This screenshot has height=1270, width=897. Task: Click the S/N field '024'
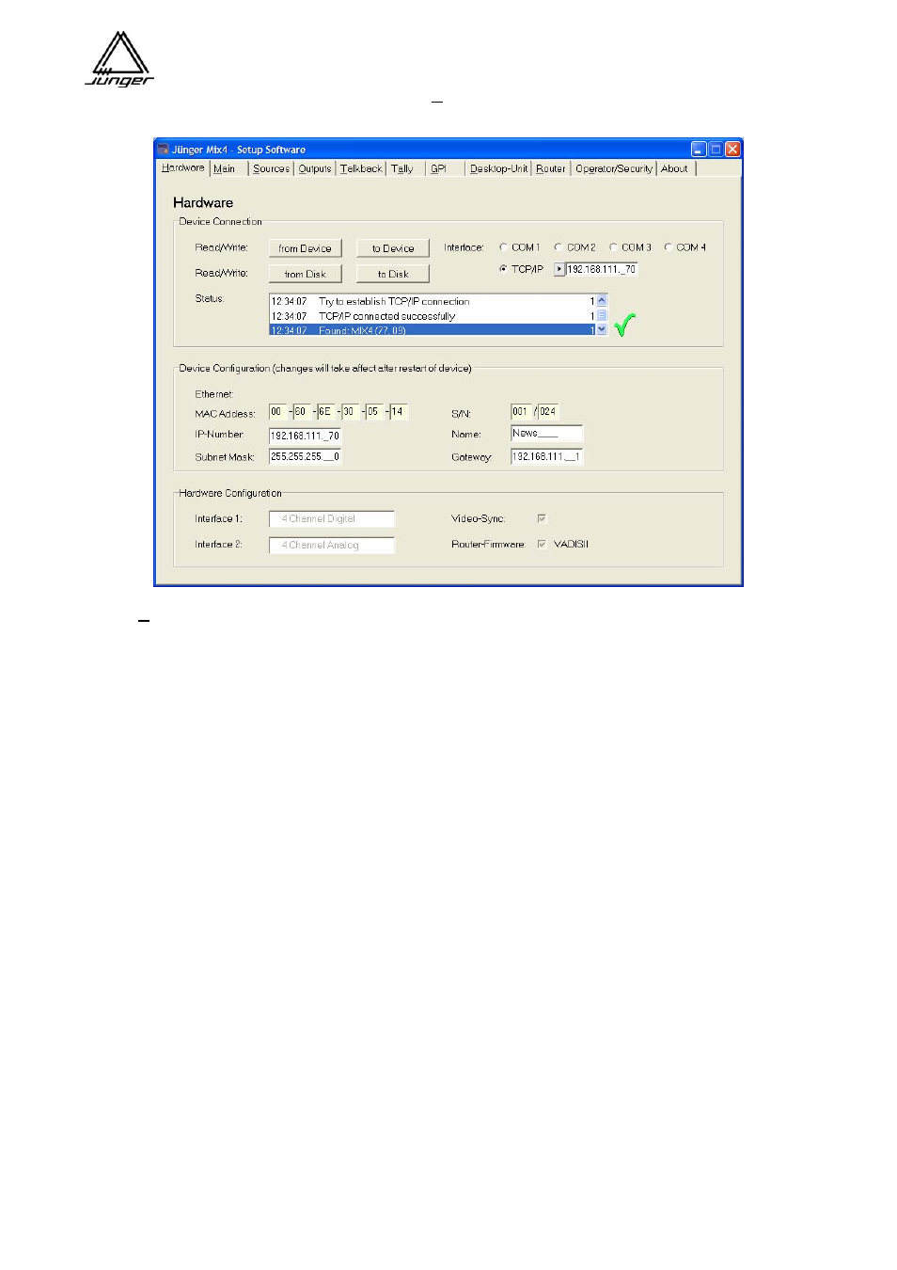(x=548, y=411)
